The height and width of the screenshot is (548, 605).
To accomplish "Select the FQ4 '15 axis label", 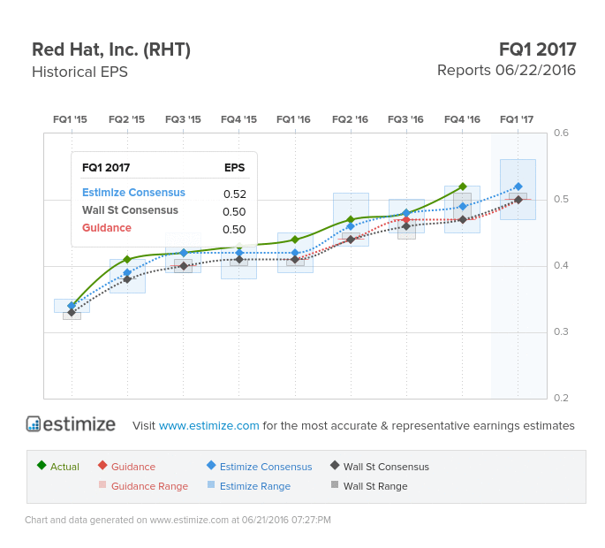I will click(238, 119).
